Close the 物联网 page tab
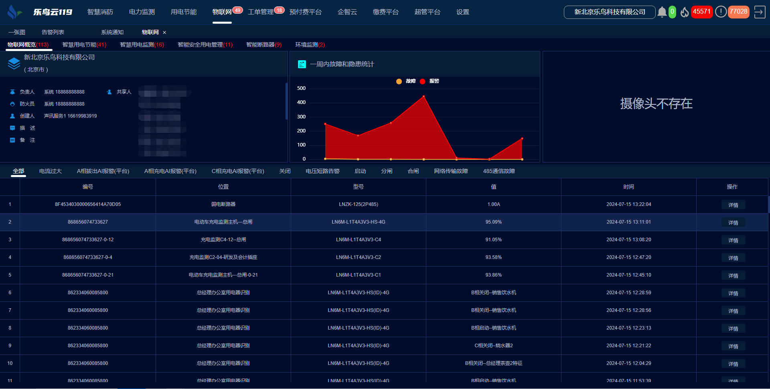 click(164, 33)
